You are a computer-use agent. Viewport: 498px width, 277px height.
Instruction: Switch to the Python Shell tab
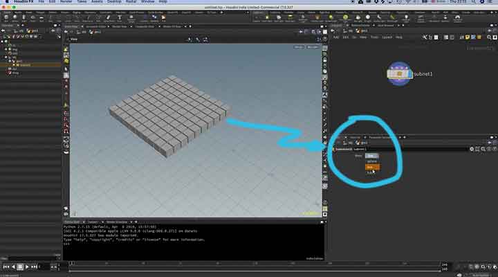(72, 222)
